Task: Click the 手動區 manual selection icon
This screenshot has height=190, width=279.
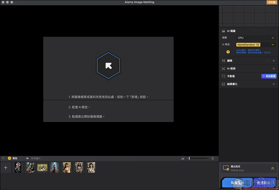Action: pyautogui.click(x=223, y=76)
